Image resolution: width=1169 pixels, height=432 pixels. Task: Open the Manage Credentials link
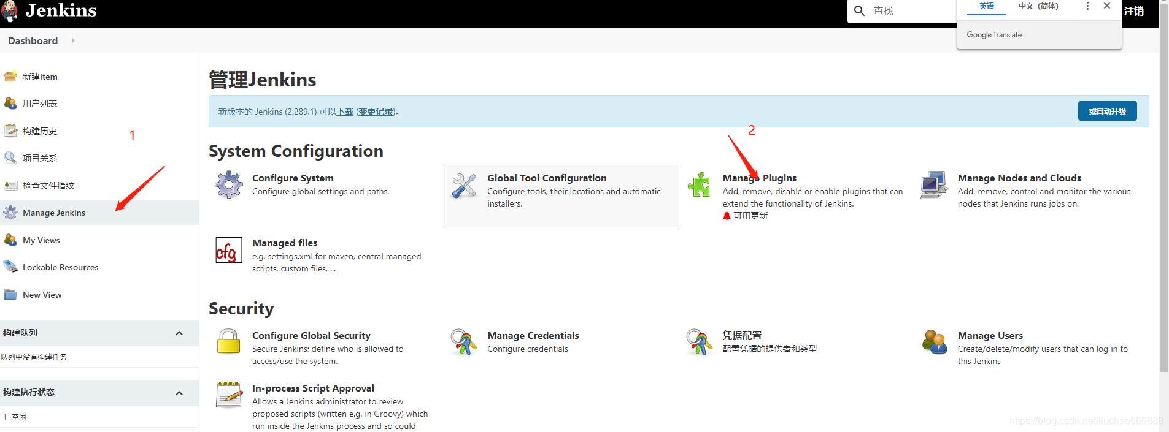(x=533, y=335)
